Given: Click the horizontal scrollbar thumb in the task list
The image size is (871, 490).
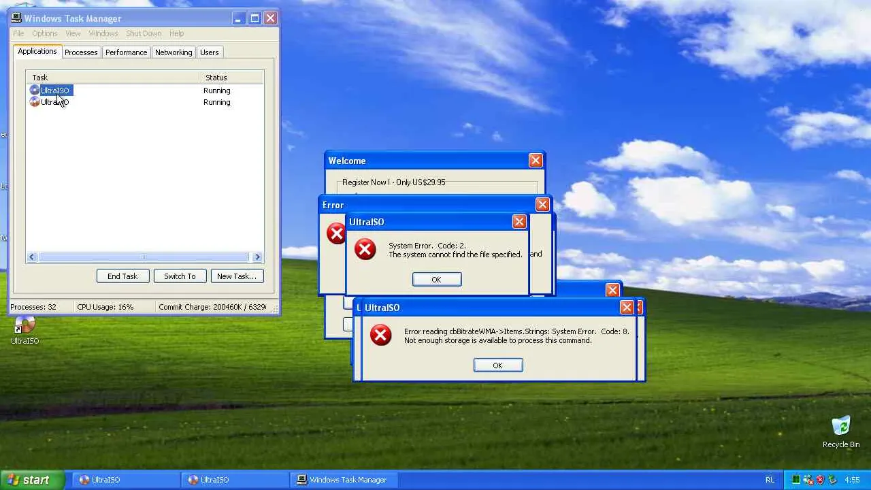Looking at the screenshot, I should point(143,257).
